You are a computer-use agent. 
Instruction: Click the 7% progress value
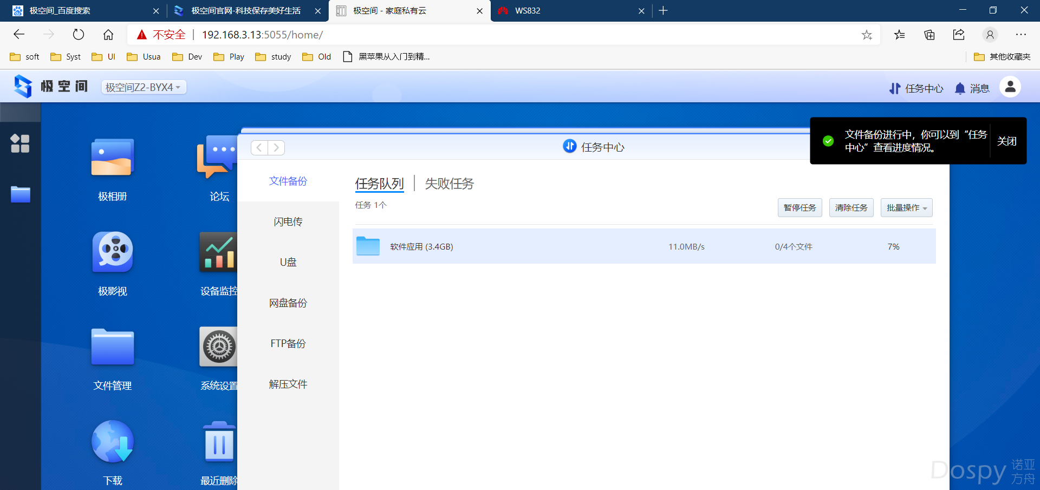(x=893, y=246)
